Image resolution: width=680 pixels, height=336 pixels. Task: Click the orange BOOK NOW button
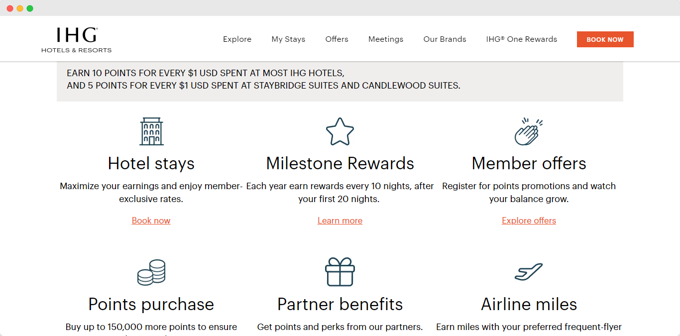(605, 39)
